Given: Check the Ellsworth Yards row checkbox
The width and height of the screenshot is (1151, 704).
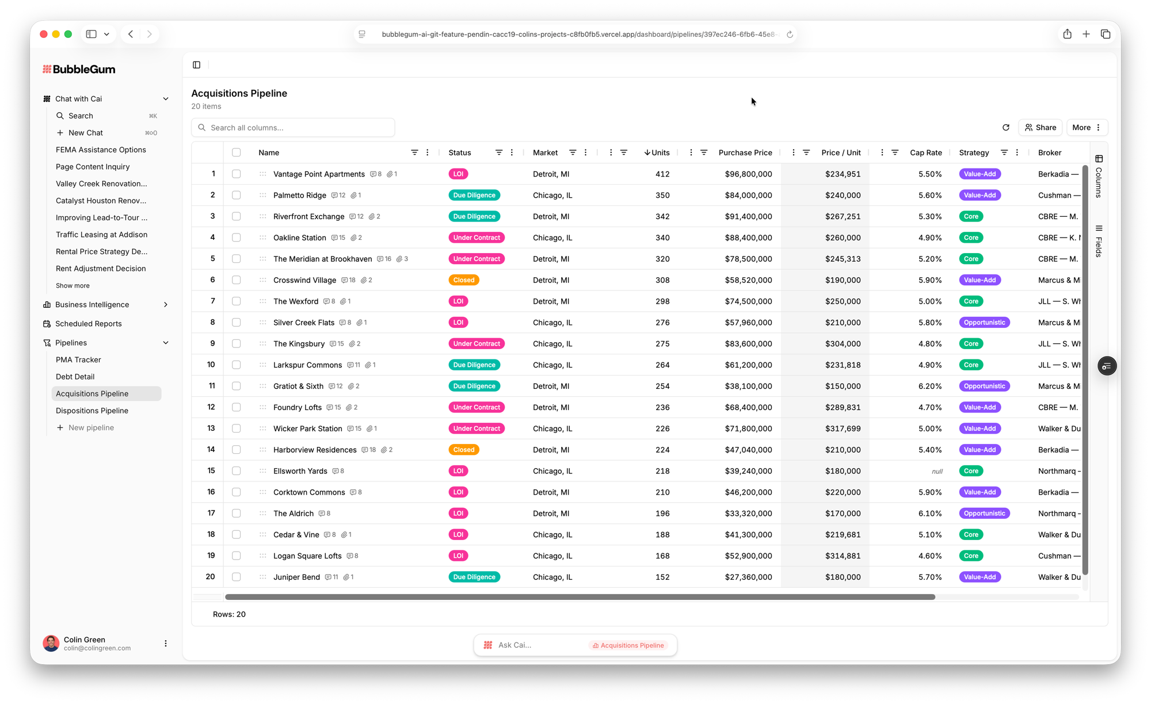Looking at the screenshot, I should tap(237, 471).
